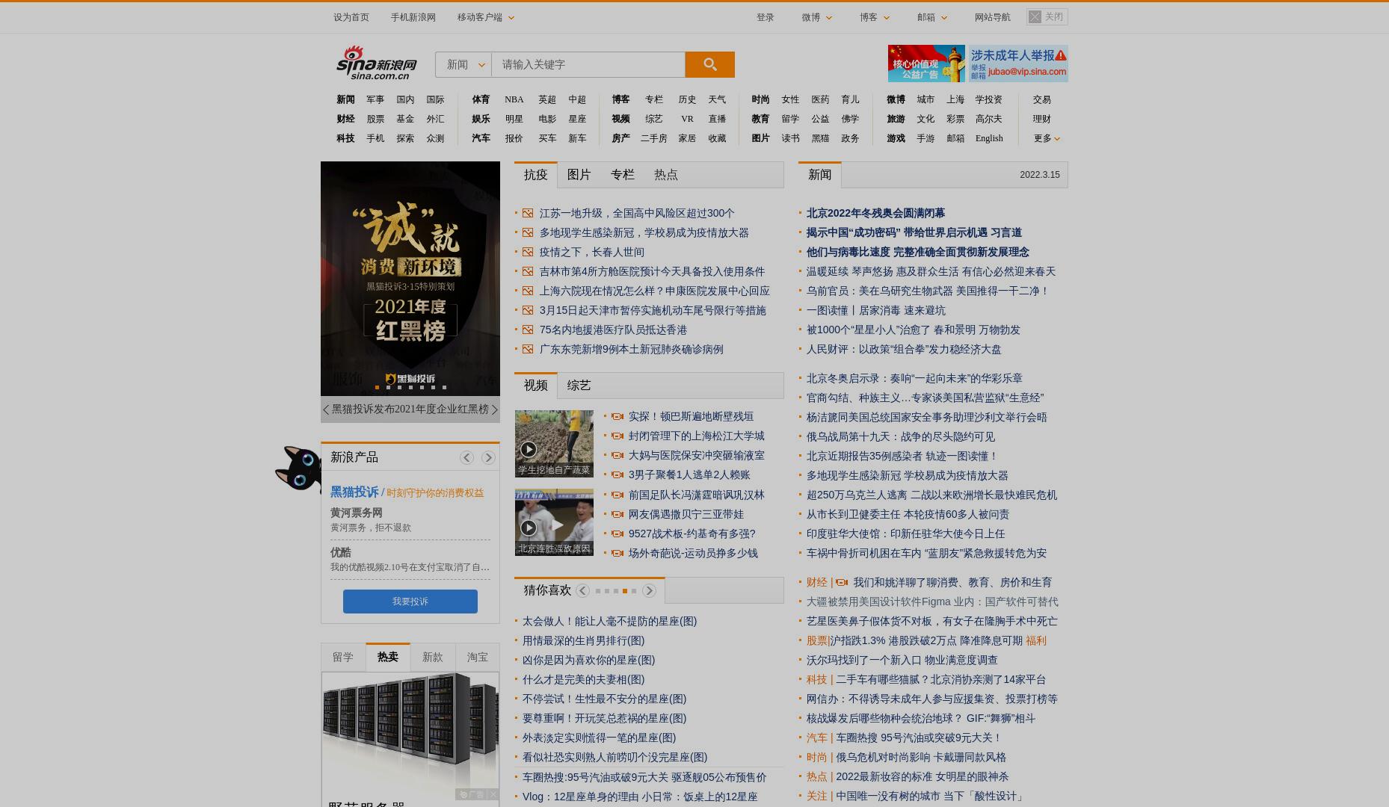Click the 登录 link
The height and width of the screenshot is (807, 1389).
click(x=765, y=17)
